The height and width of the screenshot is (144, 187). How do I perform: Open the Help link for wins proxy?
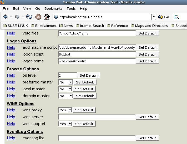tap(11, 110)
